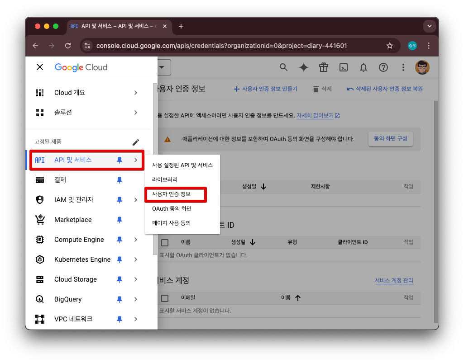Open project selector dropdown
Image resolution: width=464 pixels, height=363 pixels.
pyautogui.click(x=164, y=67)
